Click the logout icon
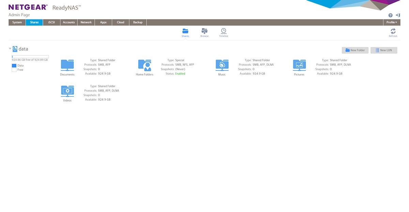Viewport: 409px width, 212px height. click(398, 15)
